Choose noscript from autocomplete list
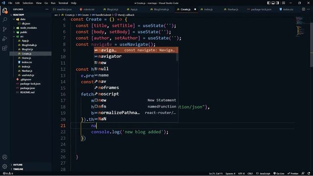The width and height of the screenshot is (313, 176). pyautogui.click(x=136, y=94)
